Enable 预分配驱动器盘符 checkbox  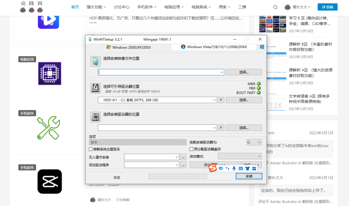191,149
